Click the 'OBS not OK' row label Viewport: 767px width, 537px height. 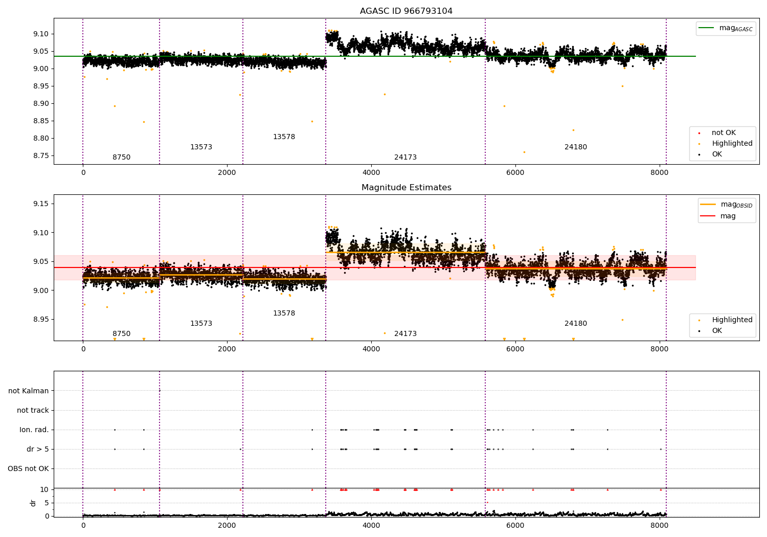point(28,468)
